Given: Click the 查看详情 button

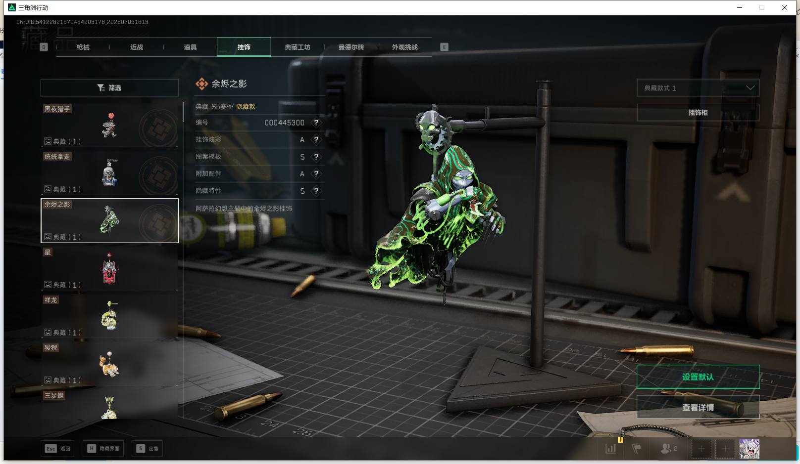Looking at the screenshot, I should [698, 408].
